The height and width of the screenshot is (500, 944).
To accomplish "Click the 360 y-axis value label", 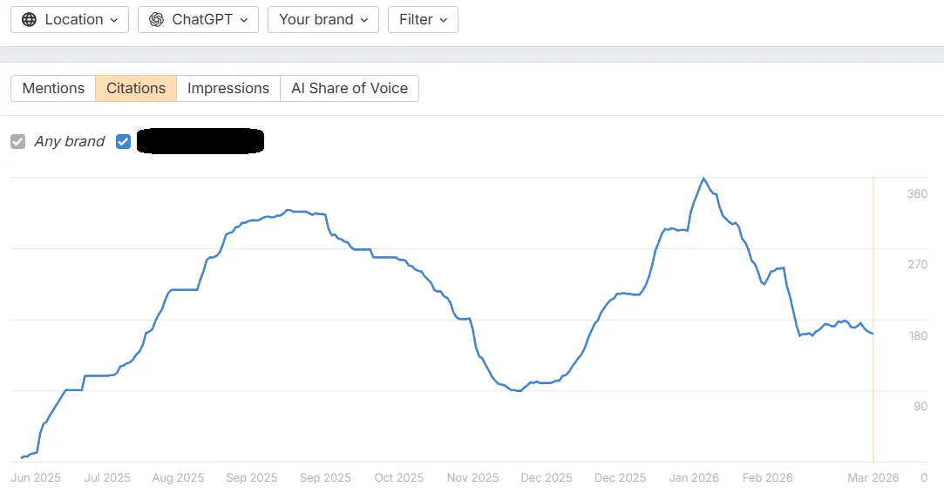I will 917,193.
